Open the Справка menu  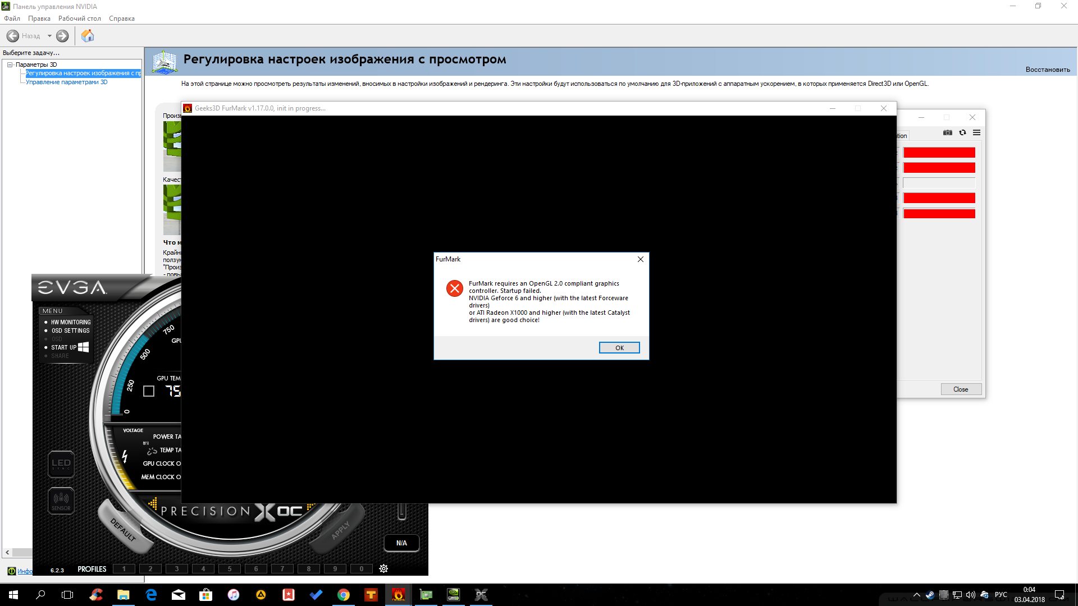pyautogui.click(x=122, y=19)
